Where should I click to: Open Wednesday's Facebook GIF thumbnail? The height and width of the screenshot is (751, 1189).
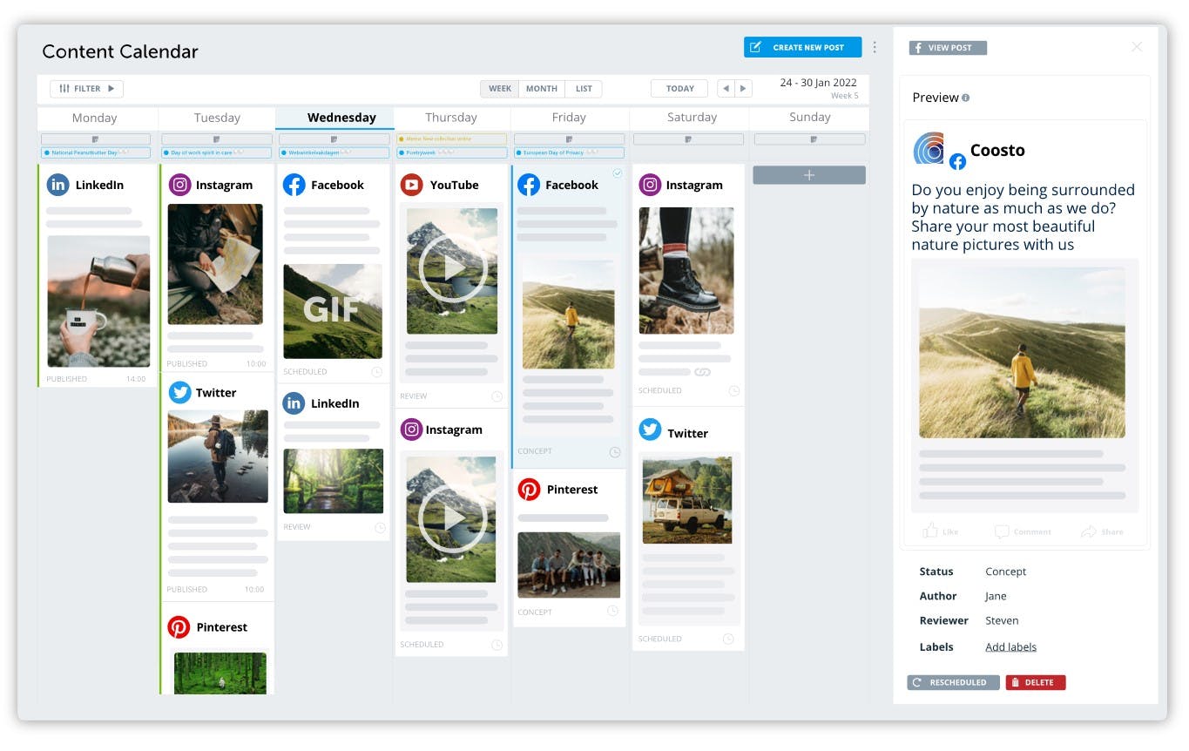click(333, 311)
